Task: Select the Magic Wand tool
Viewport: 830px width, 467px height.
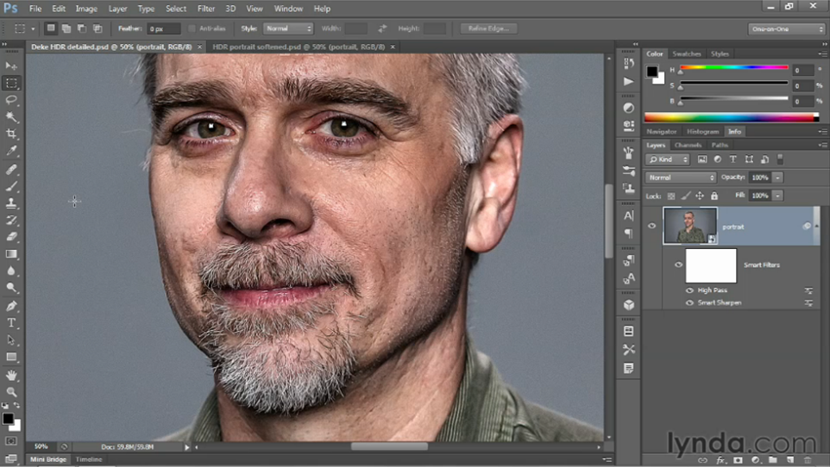Action: point(11,117)
